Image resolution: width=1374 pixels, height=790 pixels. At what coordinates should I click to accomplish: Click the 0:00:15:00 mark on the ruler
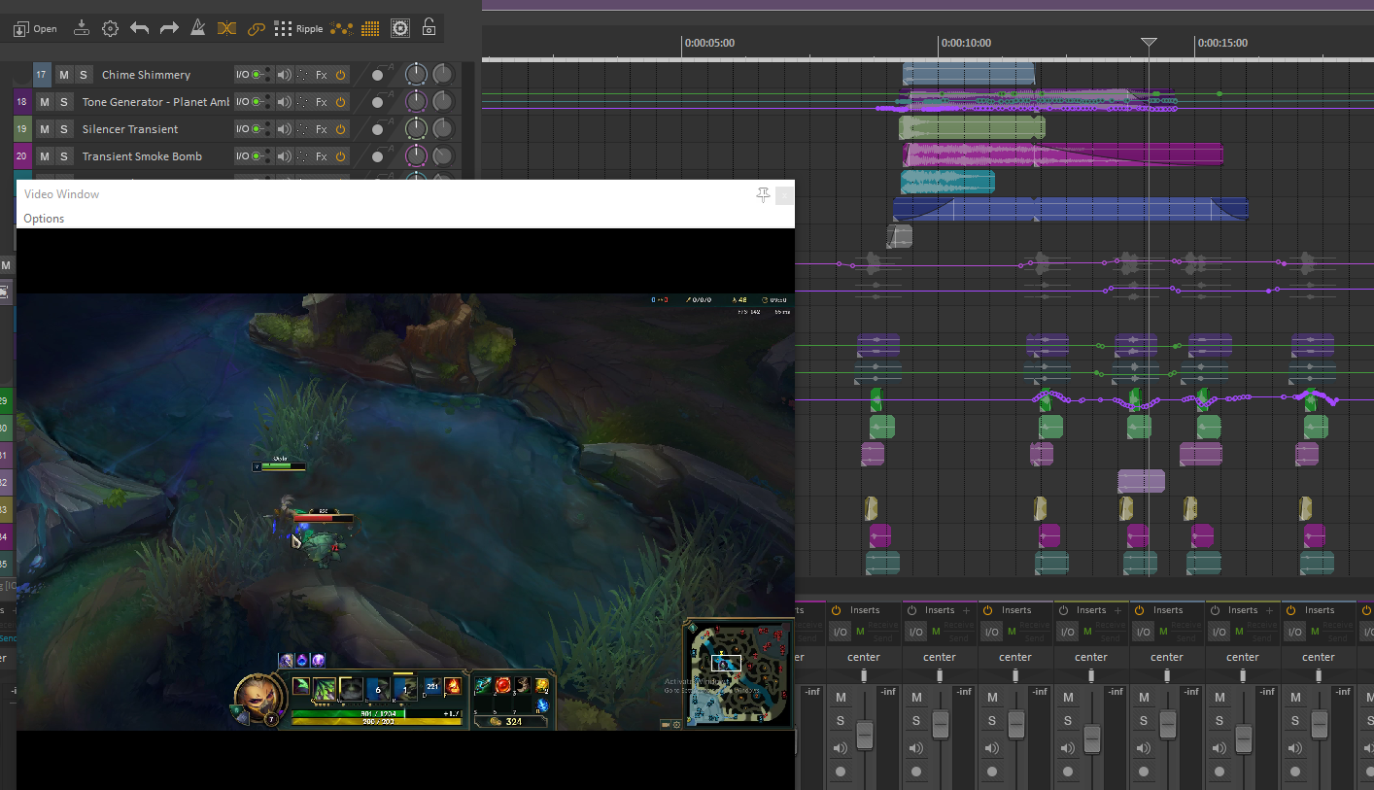(1222, 43)
